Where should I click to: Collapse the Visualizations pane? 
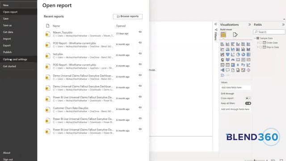[249, 25]
